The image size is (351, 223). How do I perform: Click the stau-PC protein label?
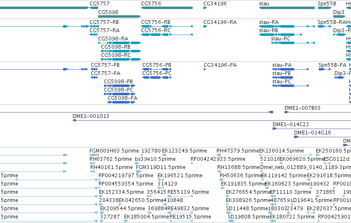pos(282,82)
